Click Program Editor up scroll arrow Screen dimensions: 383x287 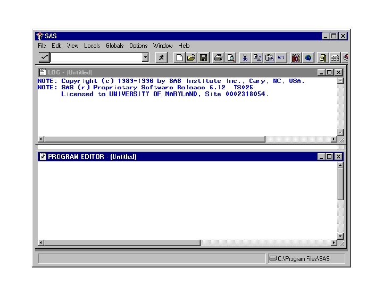340,165
